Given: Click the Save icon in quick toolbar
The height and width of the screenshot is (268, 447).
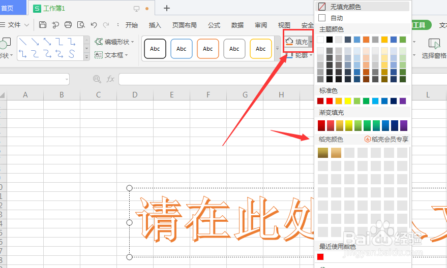Looking at the screenshot, I should [x=43, y=25].
